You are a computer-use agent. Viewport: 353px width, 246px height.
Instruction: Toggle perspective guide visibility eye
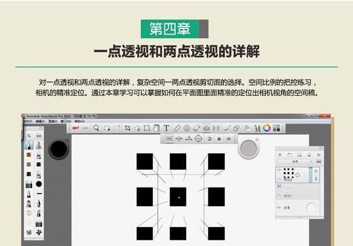tap(229, 138)
